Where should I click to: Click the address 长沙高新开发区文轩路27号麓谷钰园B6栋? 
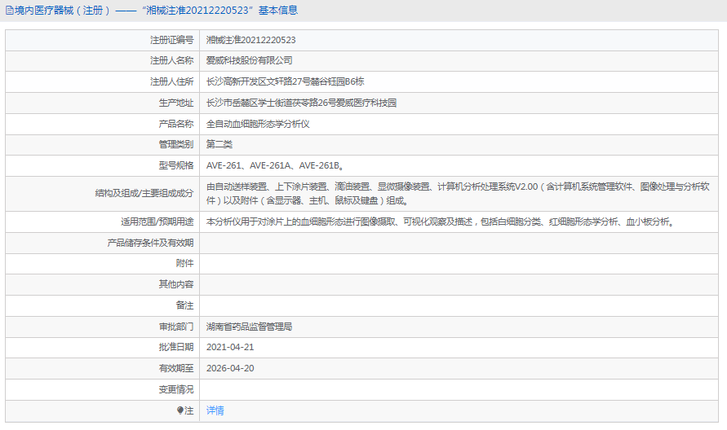coord(285,82)
